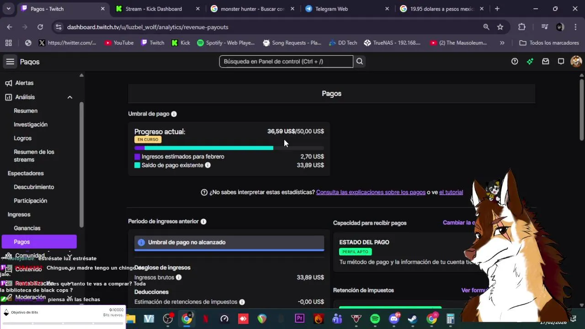
Task: Open the media control icon in Chrome toolbar
Action: (544, 27)
